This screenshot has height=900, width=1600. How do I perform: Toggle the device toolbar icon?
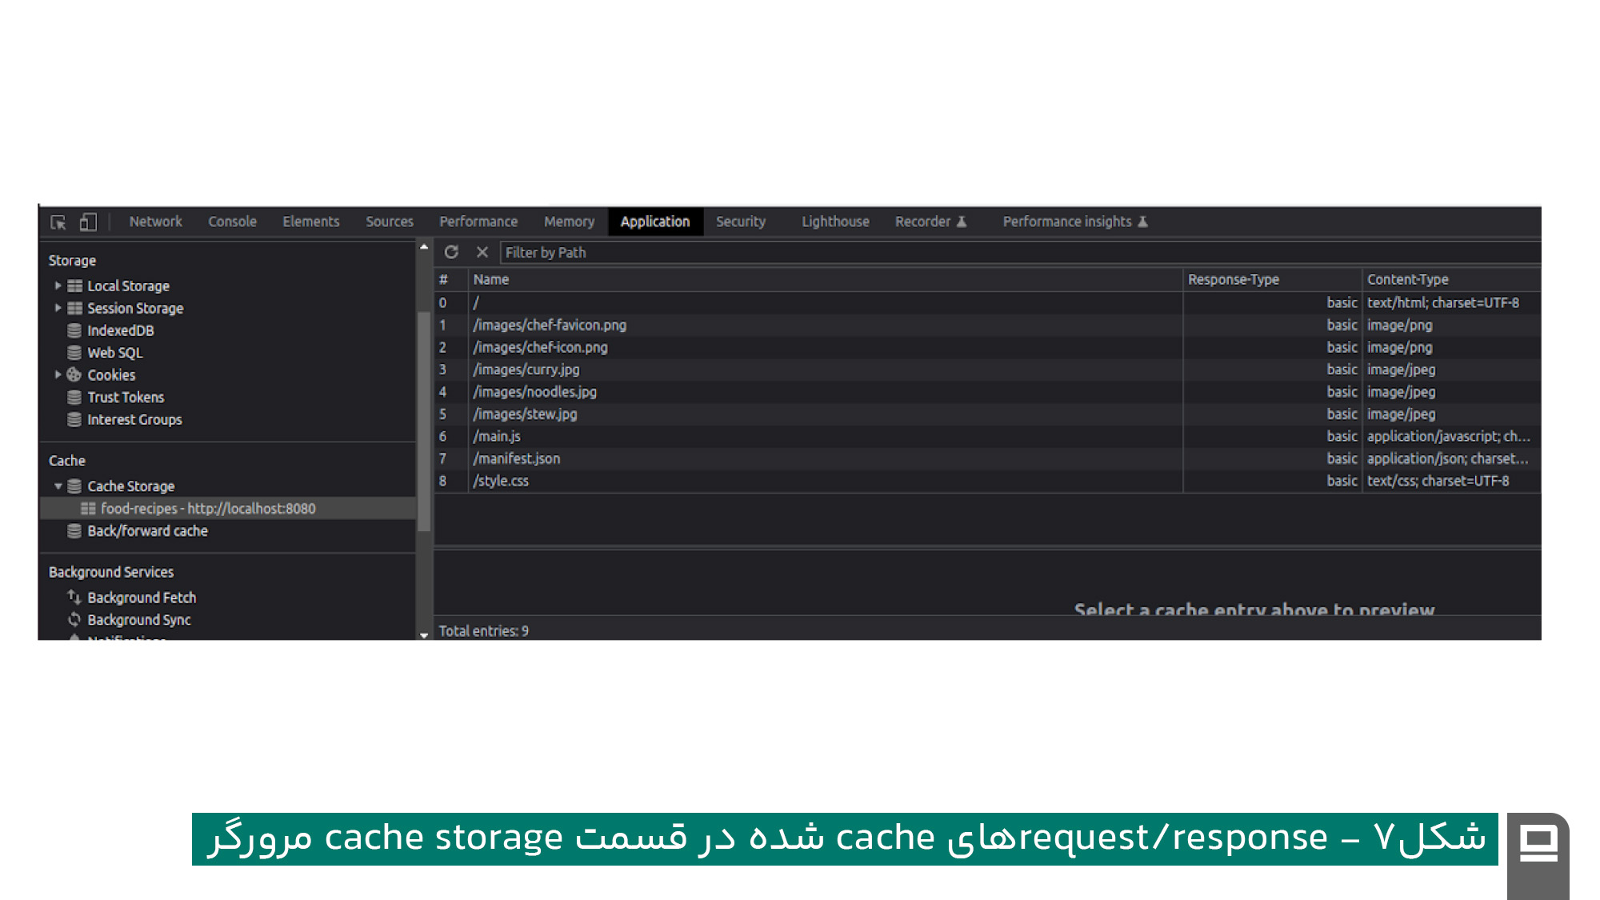87,222
